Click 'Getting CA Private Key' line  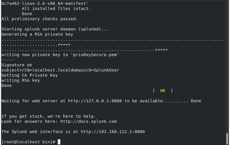[30, 75]
